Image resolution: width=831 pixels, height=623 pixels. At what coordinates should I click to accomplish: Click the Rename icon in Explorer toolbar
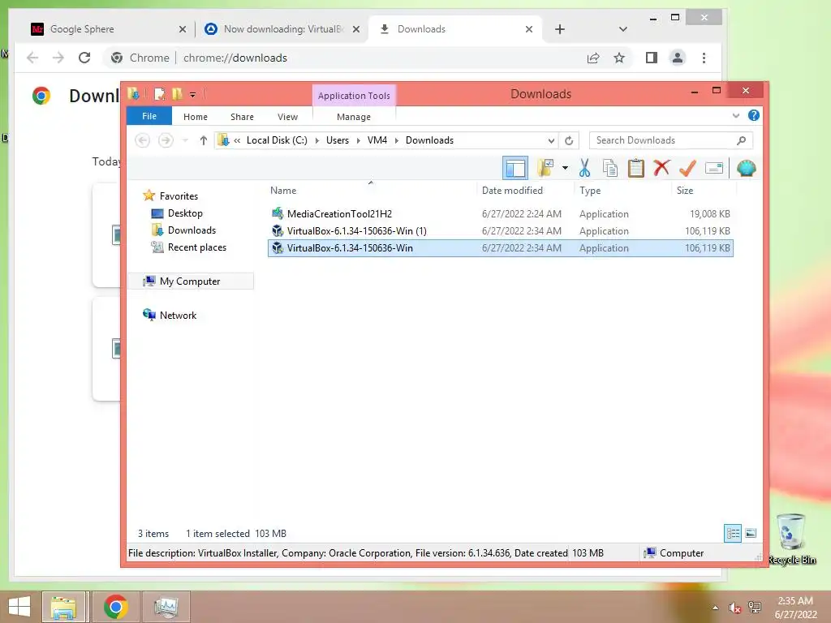(x=714, y=169)
